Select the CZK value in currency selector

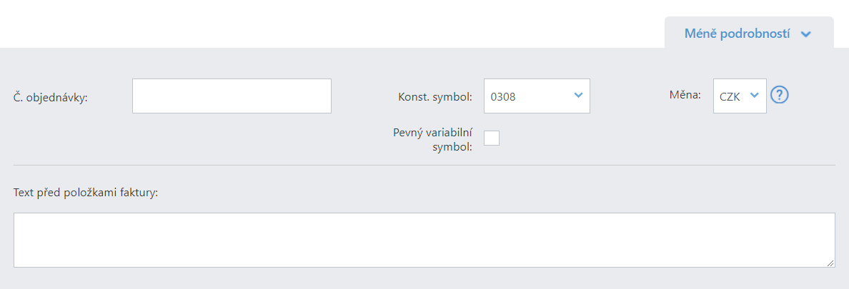pyautogui.click(x=730, y=97)
